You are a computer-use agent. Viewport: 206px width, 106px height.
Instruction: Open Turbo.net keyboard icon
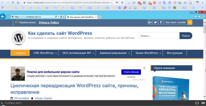click(202, 103)
